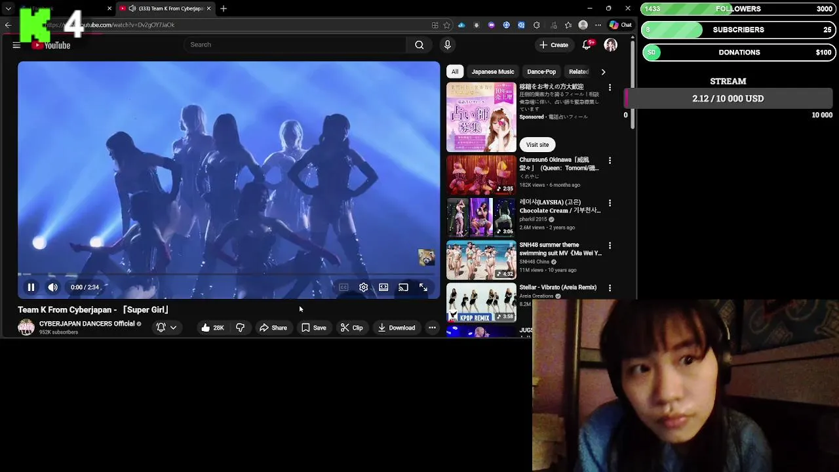Open the YouTube hamburger guide menu
The height and width of the screenshot is (472, 839).
coord(16,45)
